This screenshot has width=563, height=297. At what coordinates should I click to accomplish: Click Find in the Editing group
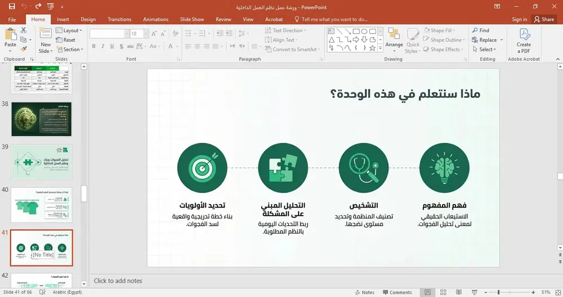pos(481,30)
